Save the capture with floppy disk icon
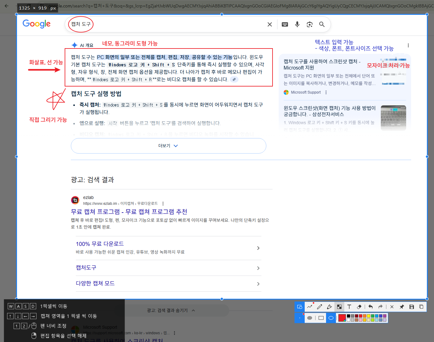 [x=412, y=307]
